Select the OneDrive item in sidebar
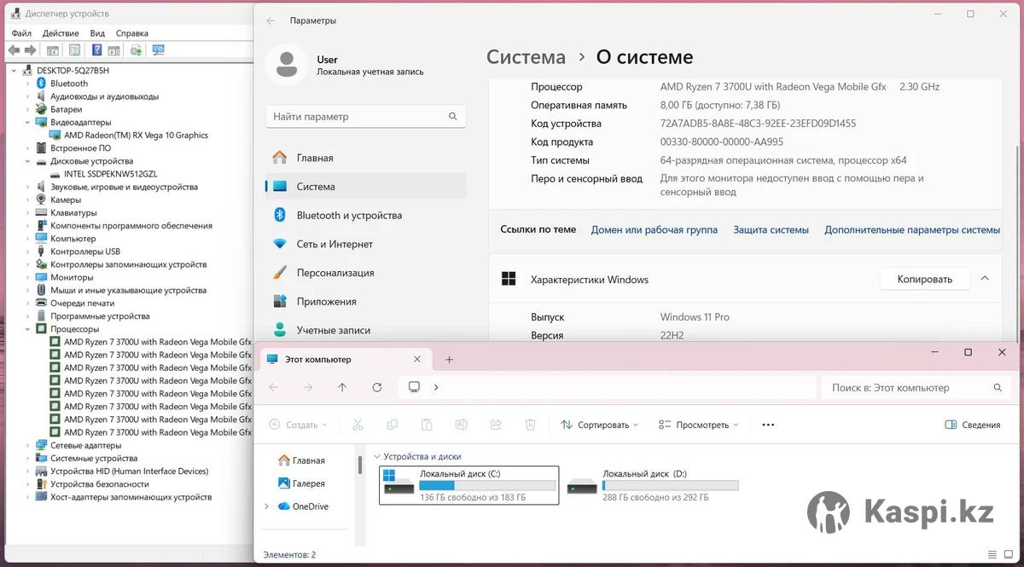 [x=310, y=506]
